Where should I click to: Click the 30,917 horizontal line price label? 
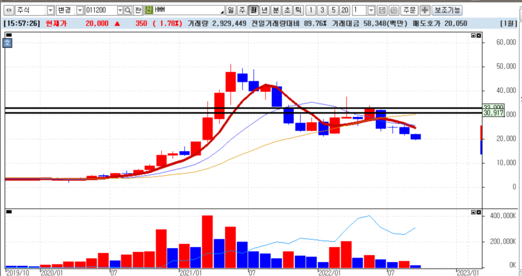(494, 113)
